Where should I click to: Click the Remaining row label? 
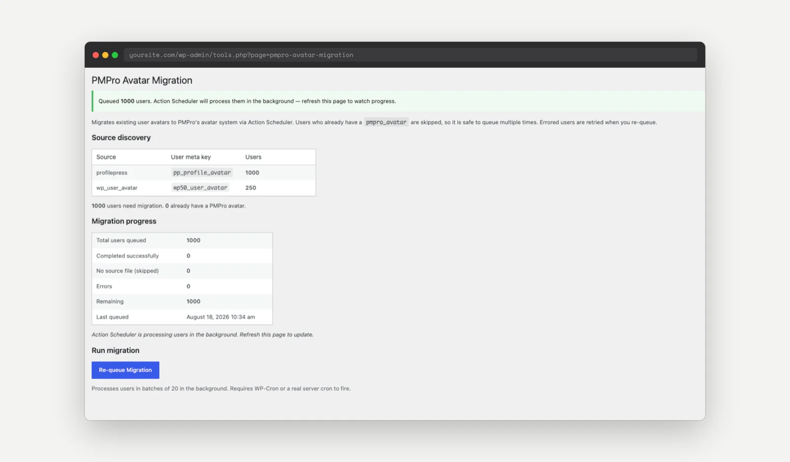tap(110, 301)
